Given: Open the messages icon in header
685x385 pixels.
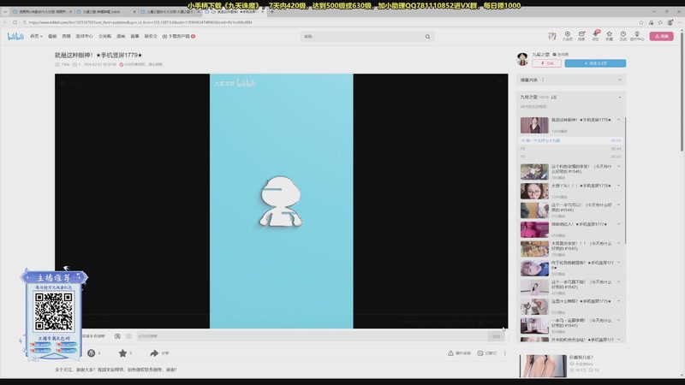Looking at the screenshot, I should pos(581,35).
